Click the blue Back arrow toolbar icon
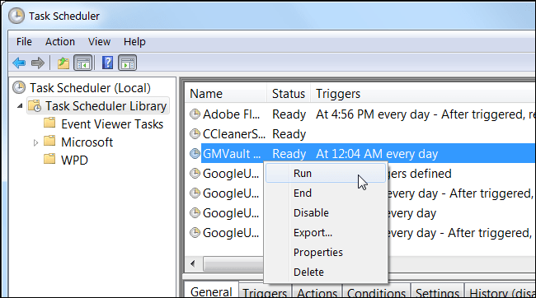Screen dimensions: 536x298 pyautogui.click(x=19, y=63)
